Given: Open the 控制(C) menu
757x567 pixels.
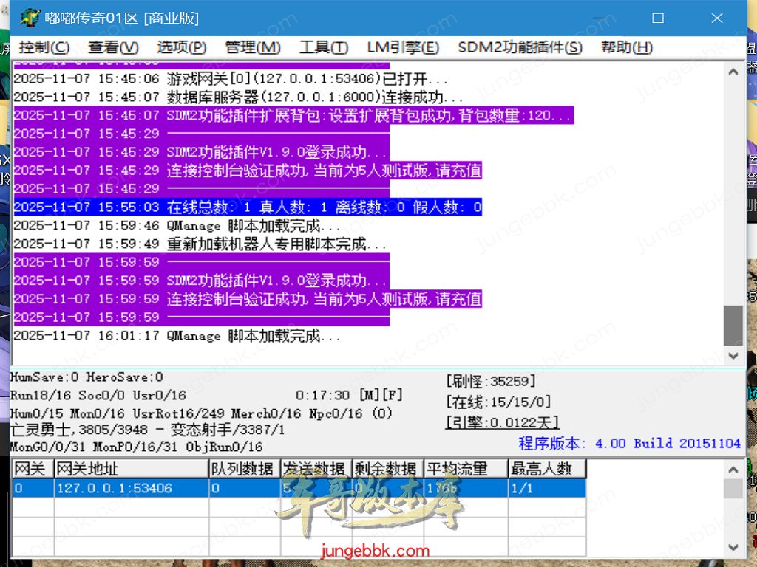Looking at the screenshot, I should 44,47.
